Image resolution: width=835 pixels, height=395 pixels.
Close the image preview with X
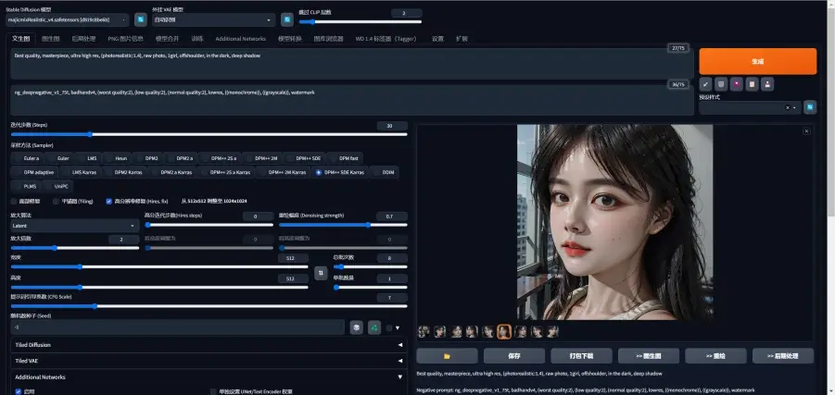807,130
